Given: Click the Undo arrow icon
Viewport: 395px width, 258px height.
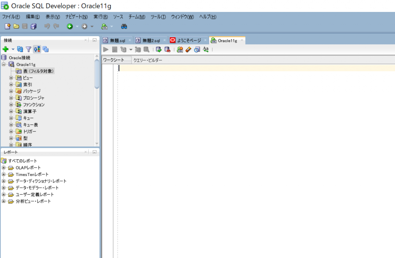Looking at the screenshot, I should pyautogui.click(x=47, y=27).
